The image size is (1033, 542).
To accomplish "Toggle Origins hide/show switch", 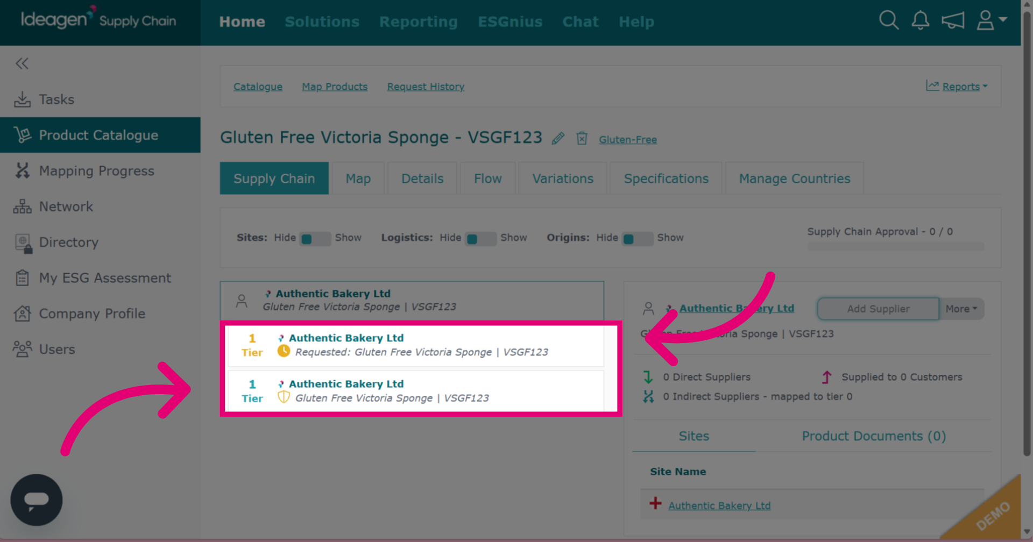I will (x=638, y=238).
